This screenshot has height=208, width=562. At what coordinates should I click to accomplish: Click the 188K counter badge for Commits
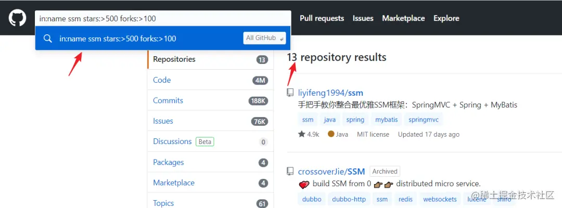tap(258, 101)
